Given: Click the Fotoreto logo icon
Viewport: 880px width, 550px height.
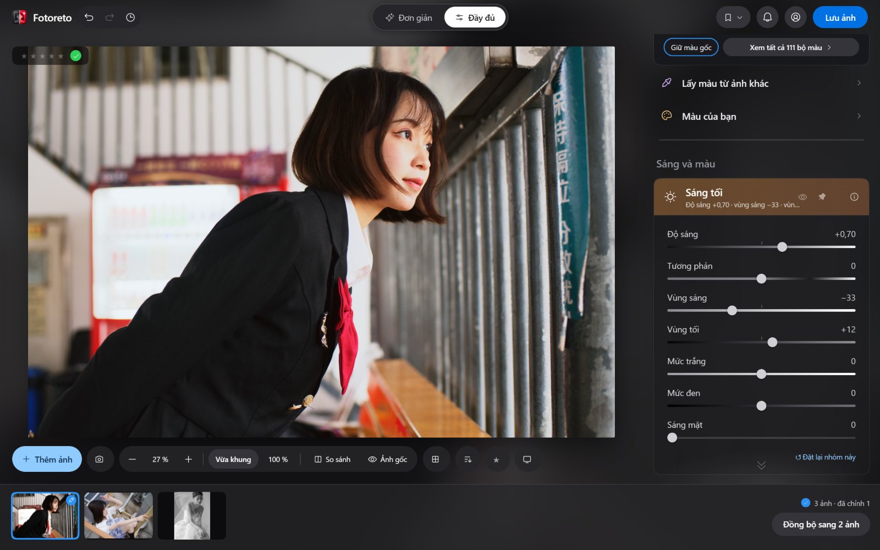Looking at the screenshot, I should (20, 18).
